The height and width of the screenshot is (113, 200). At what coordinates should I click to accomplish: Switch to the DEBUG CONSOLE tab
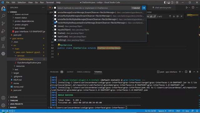83,72
